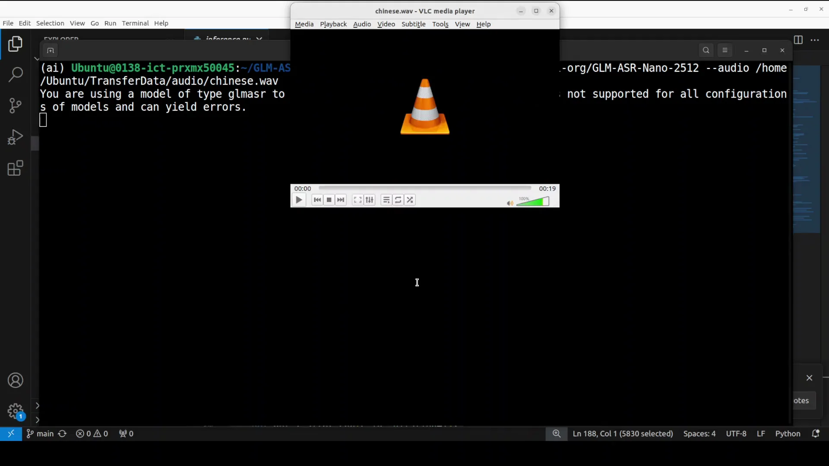This screenshot has width=829, height=466.
Task: Open the Run and Debug panel
Action: pos(16,137)
